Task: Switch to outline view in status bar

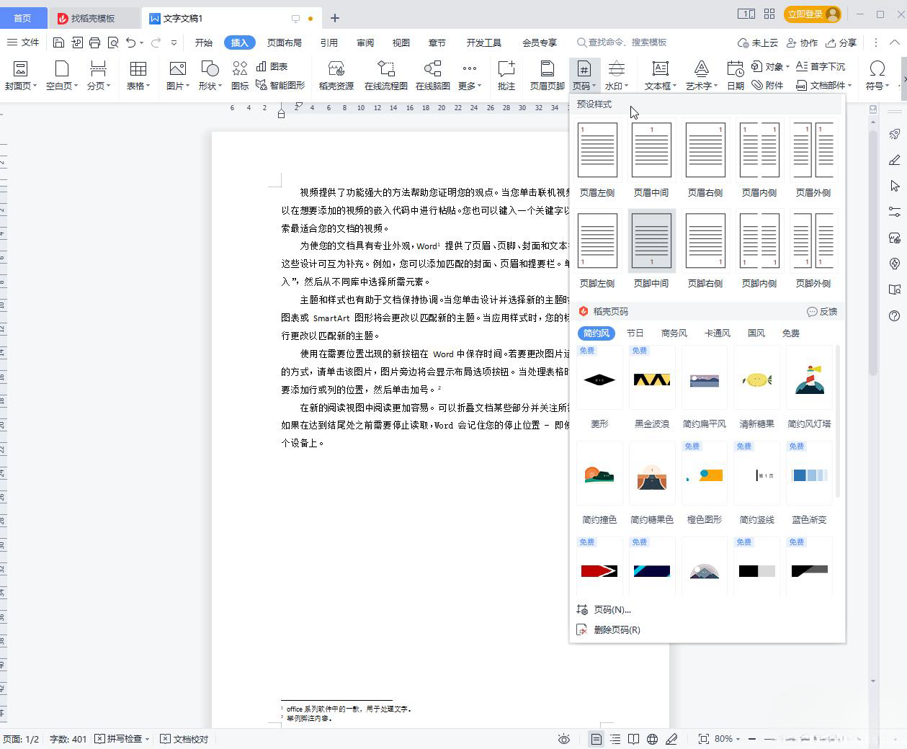Action: [x=615, y=739]
